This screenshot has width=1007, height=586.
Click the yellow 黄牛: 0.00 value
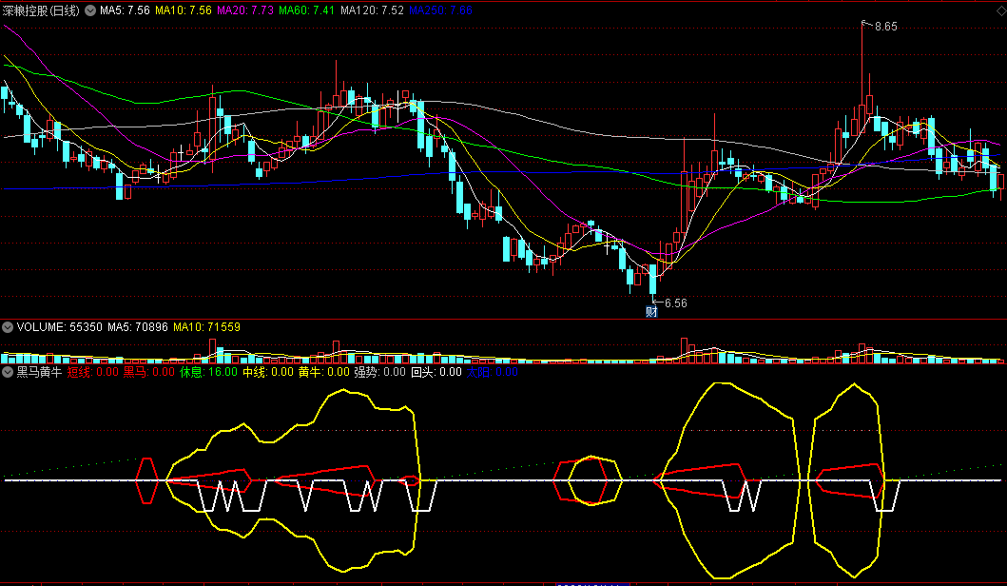click(x=323, y=372)
